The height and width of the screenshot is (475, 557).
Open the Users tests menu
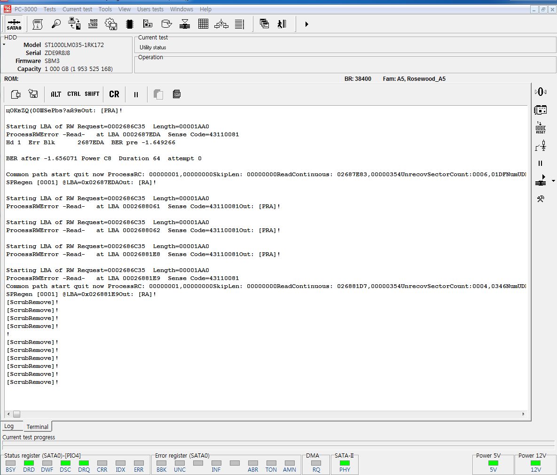click(150, 9)
